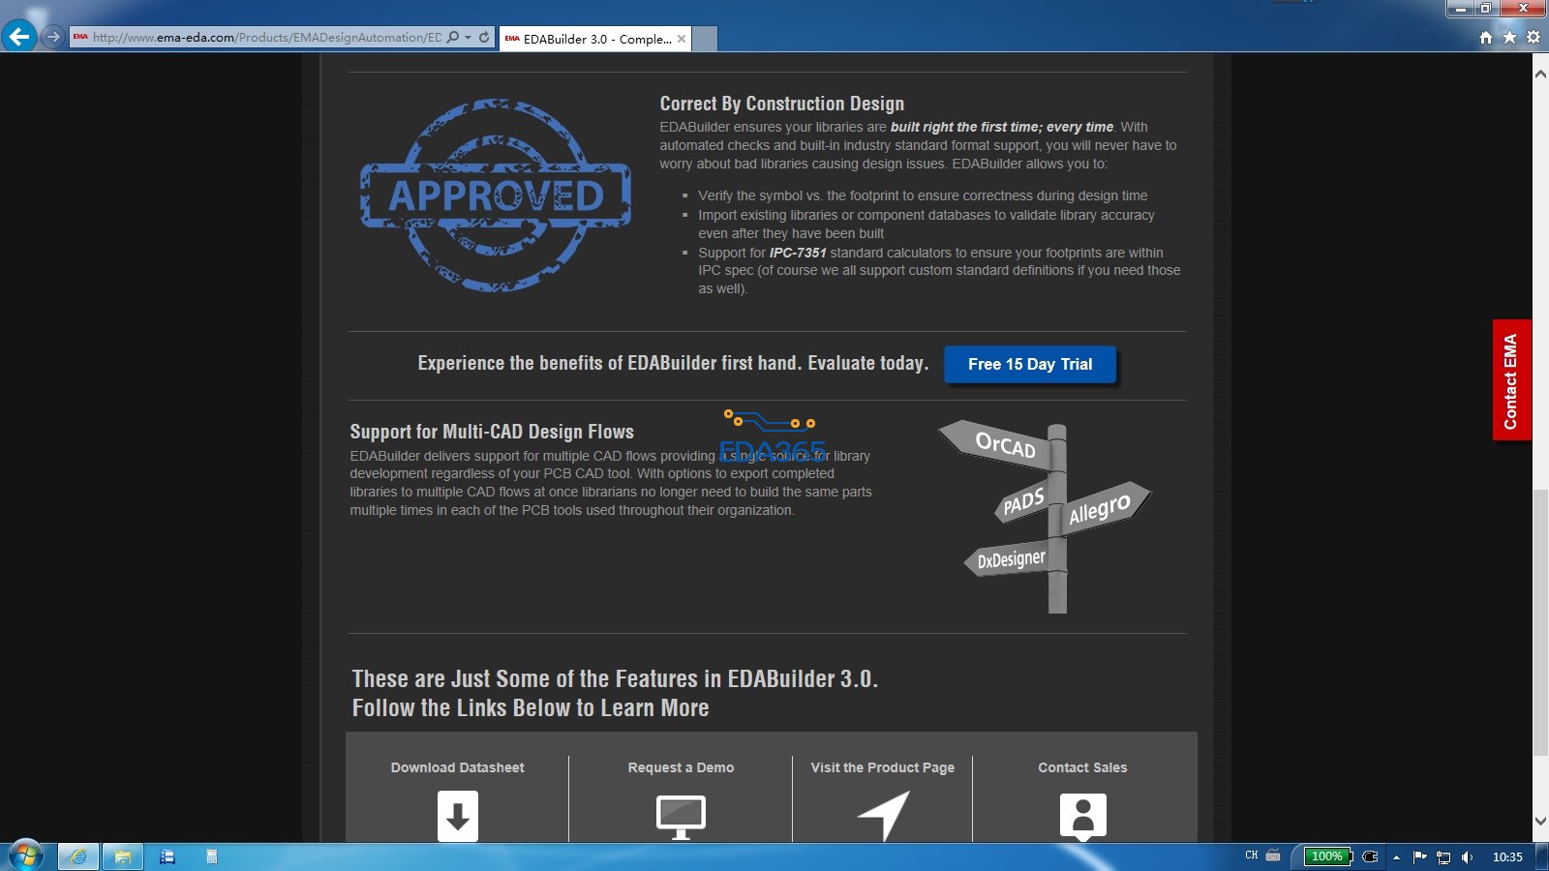Click the 'Follow the Links Below to Learn More' line

pyautogui.click(x=531, y=707)
